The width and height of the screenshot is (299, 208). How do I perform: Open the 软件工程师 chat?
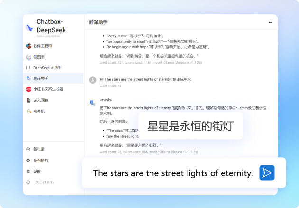(42, 46)
